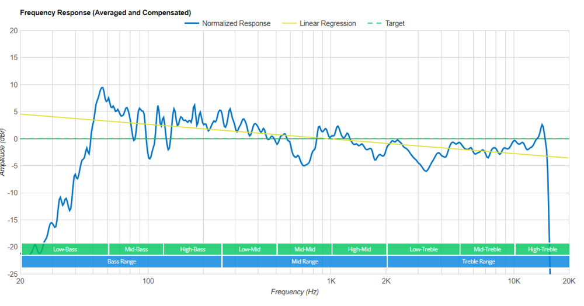Click the Low-Treble green band
The height and width of the screenshot is (306, 584).
[x=423, y=249]
